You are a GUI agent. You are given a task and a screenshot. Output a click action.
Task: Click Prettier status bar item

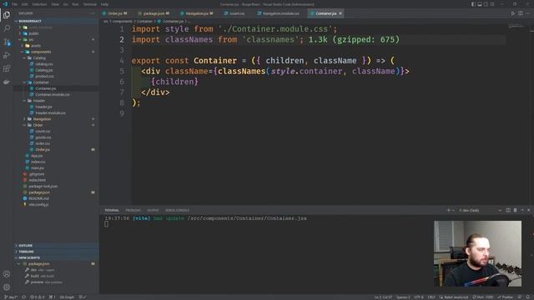(x=506, y=297)
